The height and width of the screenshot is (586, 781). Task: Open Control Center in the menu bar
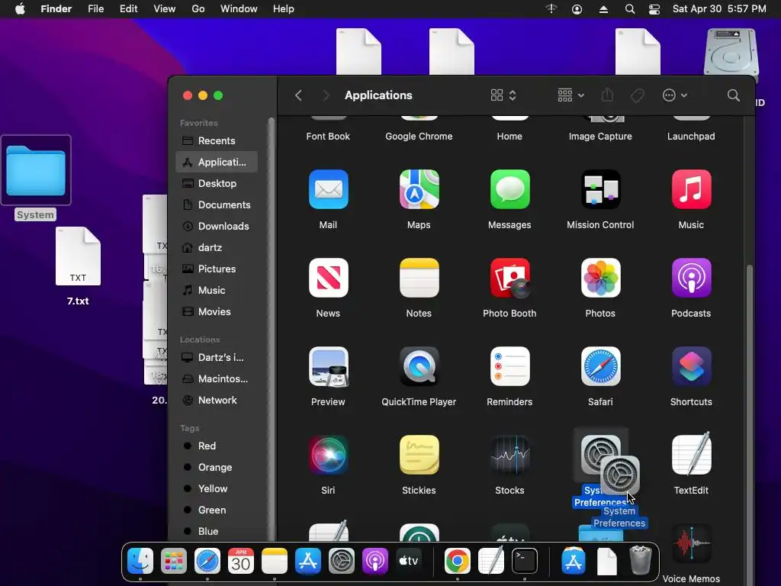(x=654, y=9)
